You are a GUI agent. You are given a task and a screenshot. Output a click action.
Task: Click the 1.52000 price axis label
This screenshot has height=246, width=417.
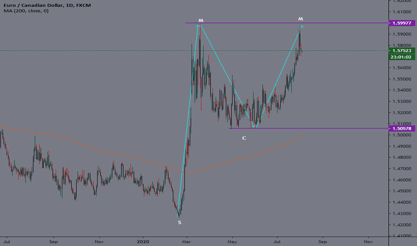pyautogui.click(x=402, y=113)
